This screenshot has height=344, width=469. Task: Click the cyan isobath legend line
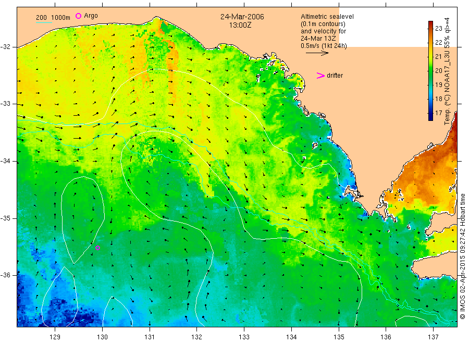point(44,22)
